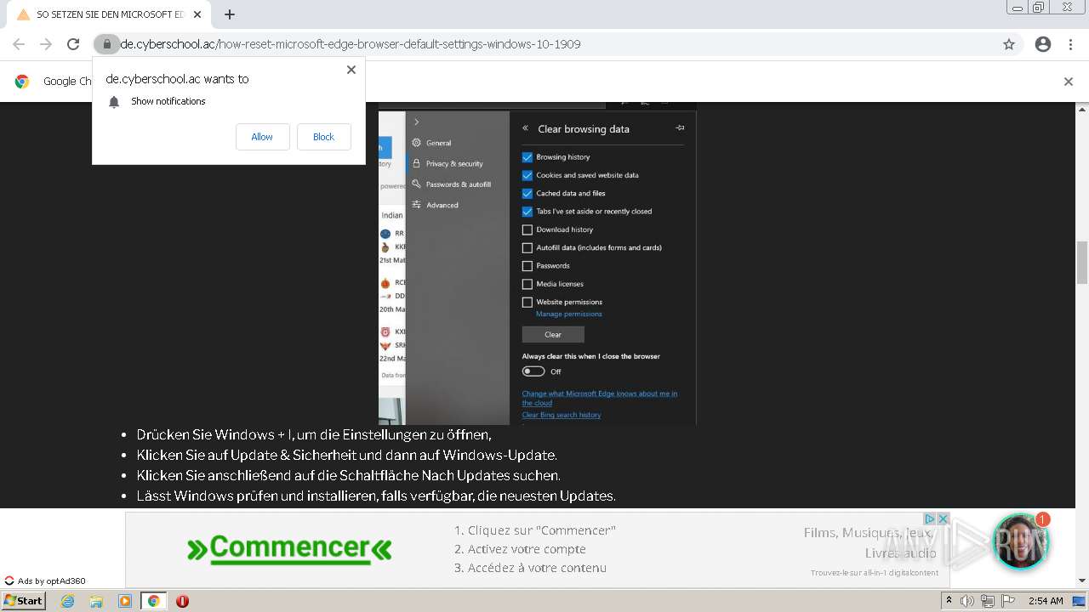
Task: Check the Passwords checkbox
Action: (527, 266)
